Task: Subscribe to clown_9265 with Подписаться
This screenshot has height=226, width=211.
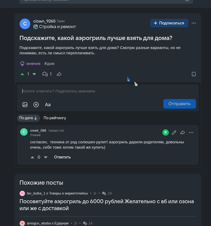Action: (169, 23)
